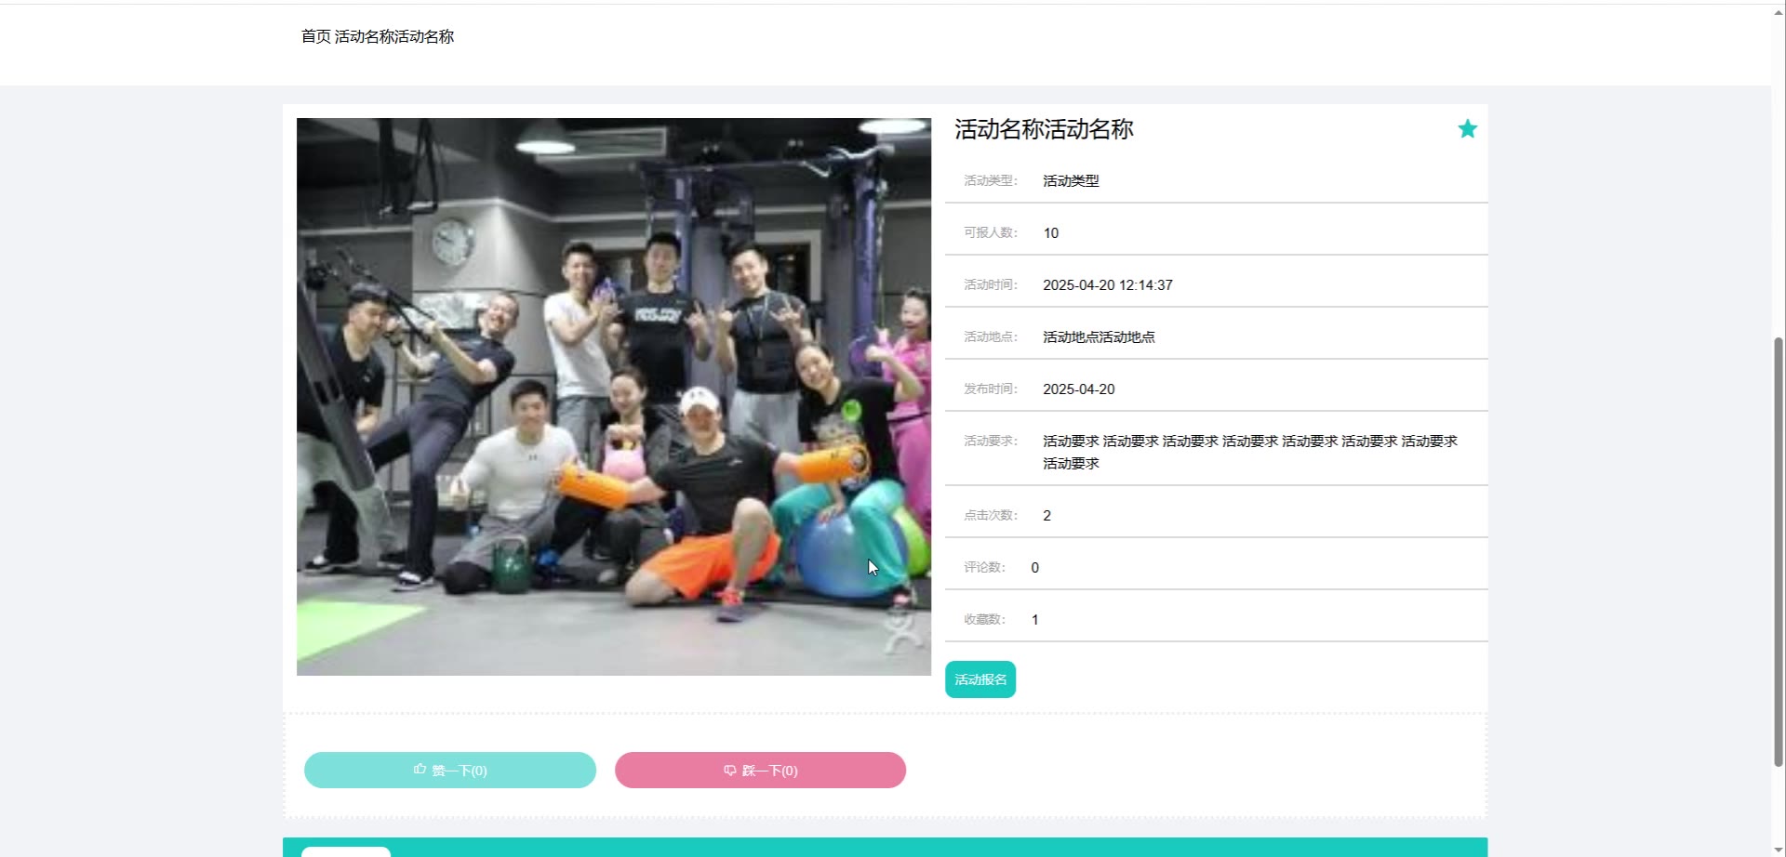Click the scrollbar up arrow
1786x857 pixels.
[x=1778, y=13]
